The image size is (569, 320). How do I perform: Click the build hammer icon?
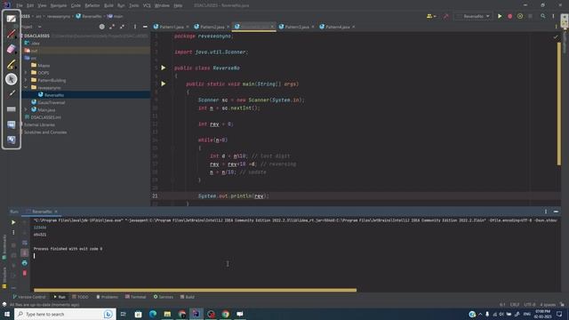tap(445, 16)
